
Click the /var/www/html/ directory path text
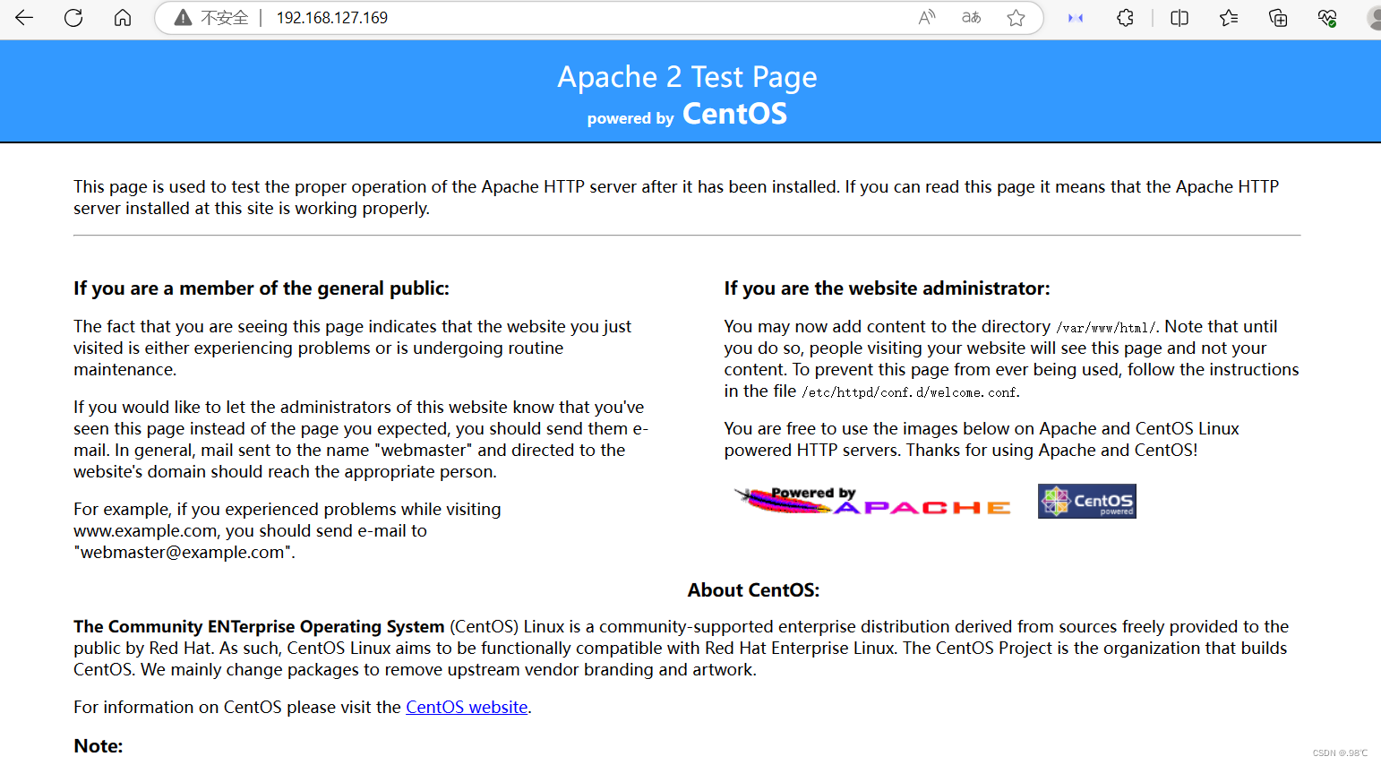(x=1105, y=328)
